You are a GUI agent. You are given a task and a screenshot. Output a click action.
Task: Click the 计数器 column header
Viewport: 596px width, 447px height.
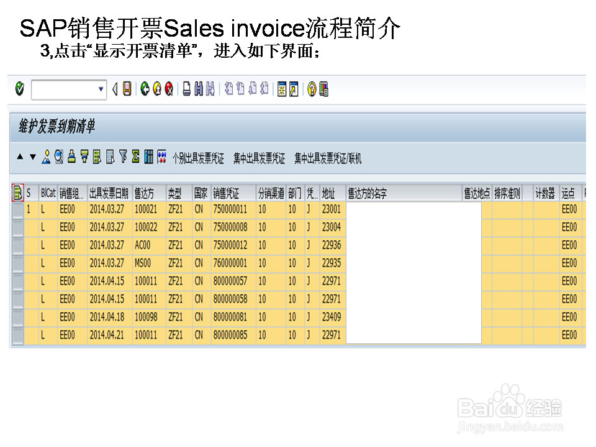546,193
